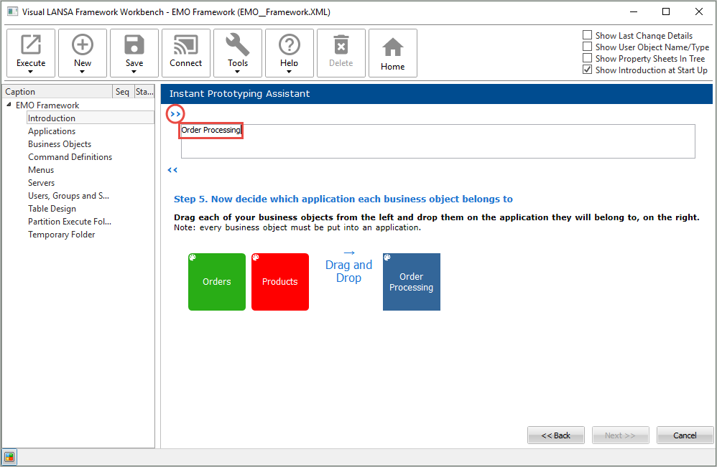Select Command Definitions in the tree
This screenshot has height=467, width=717.
pos(70,157)
